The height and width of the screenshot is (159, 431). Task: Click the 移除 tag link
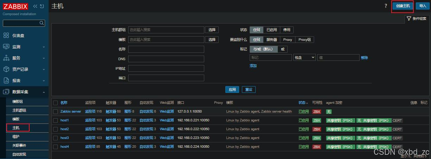pos(364,58)
